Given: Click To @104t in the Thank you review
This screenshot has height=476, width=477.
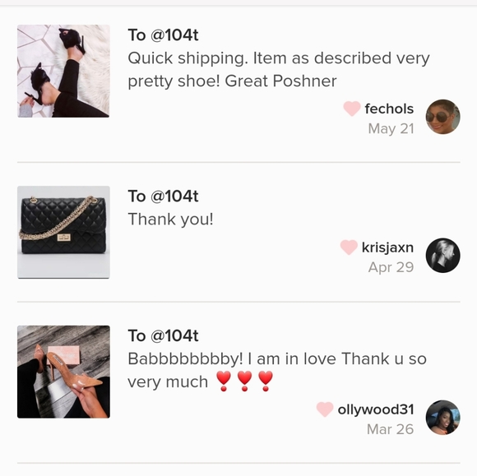Looking at the screenshot, I should (163, 196).
